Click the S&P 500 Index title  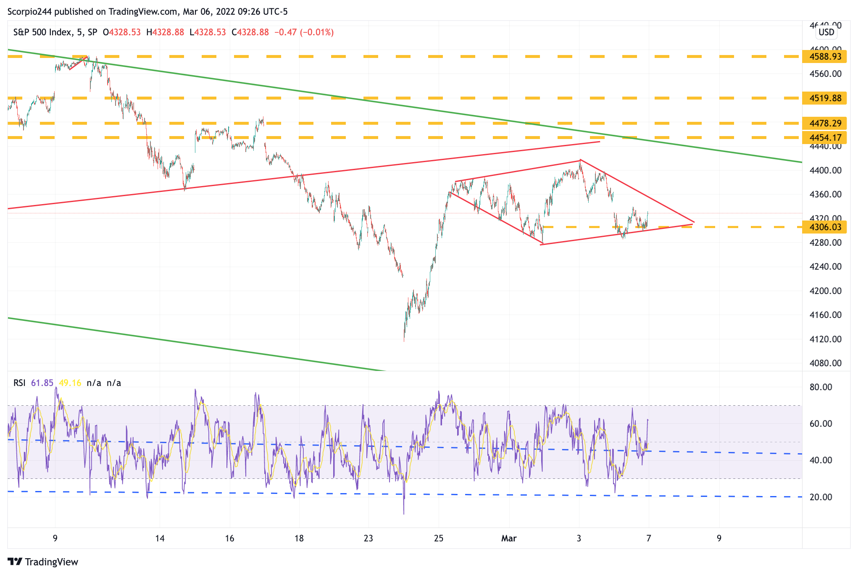click(x=42, y=32)
